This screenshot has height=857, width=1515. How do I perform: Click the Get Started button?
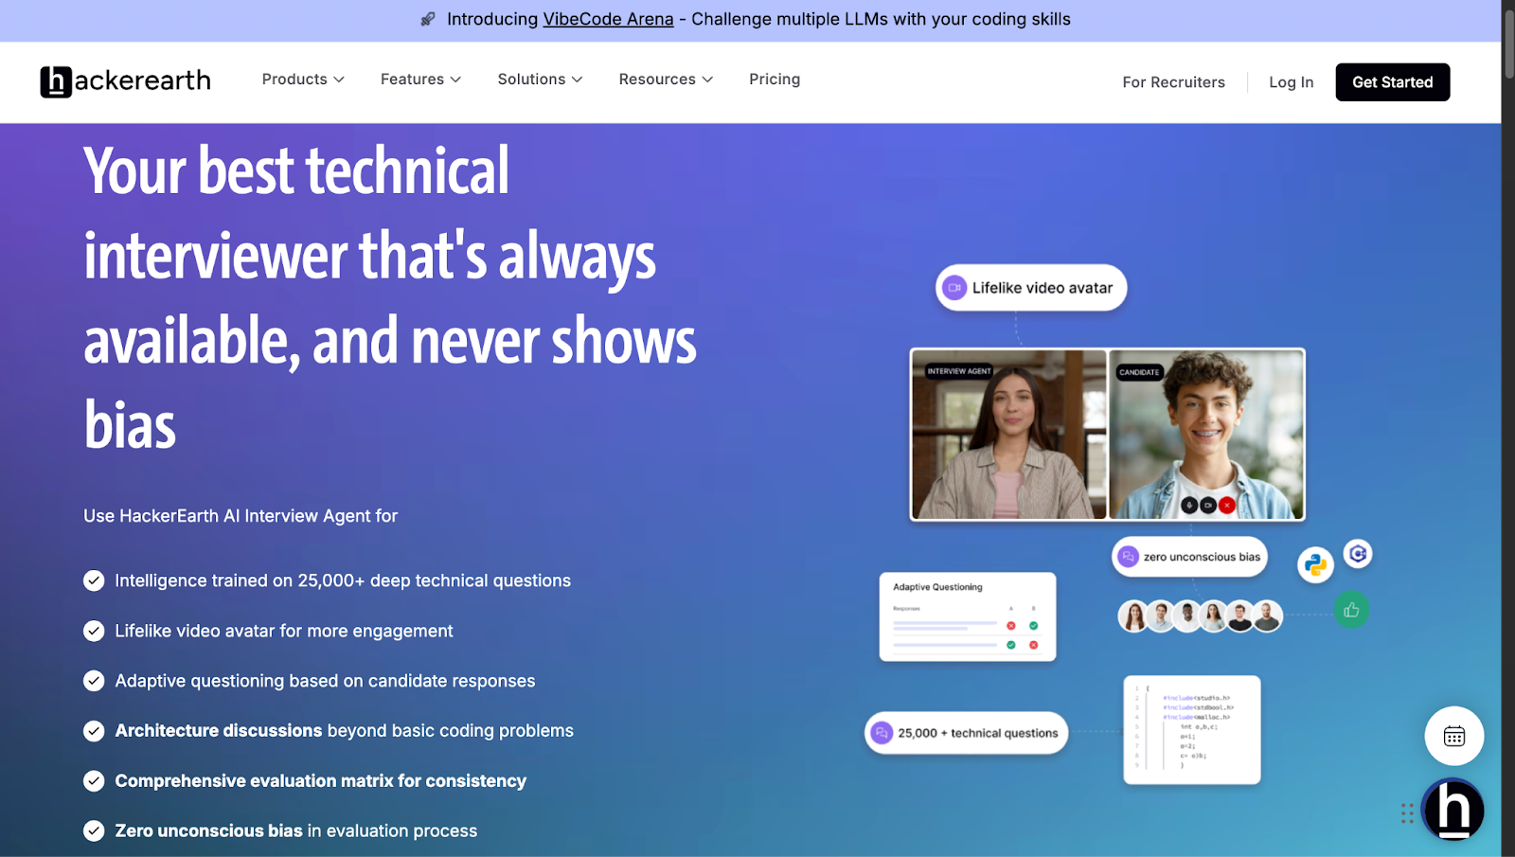click(1392, 82)
